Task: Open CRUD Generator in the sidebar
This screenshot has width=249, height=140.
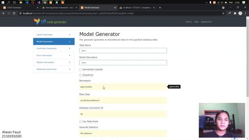Action: 54,35
